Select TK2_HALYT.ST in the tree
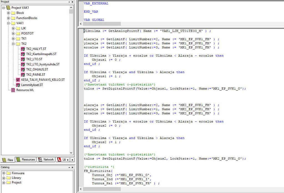Image resolution: width=284 pixels, height=193 pixels. [x=36, y=49]
